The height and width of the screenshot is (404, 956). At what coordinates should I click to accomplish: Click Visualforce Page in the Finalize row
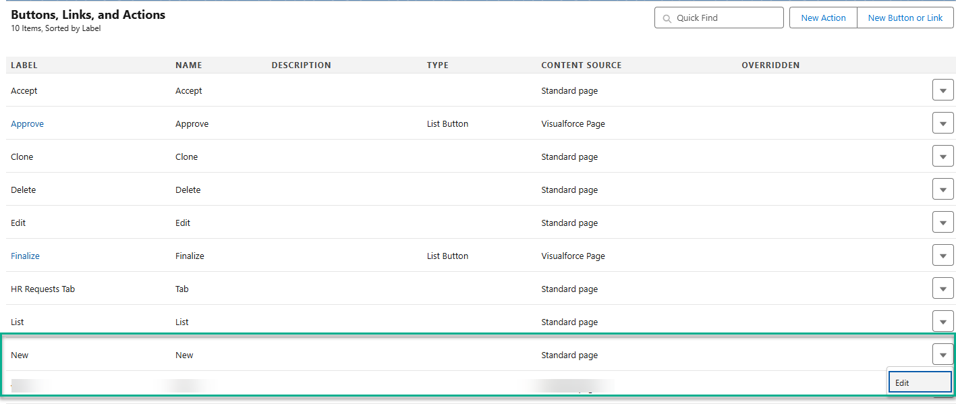(x=573, y=256)
